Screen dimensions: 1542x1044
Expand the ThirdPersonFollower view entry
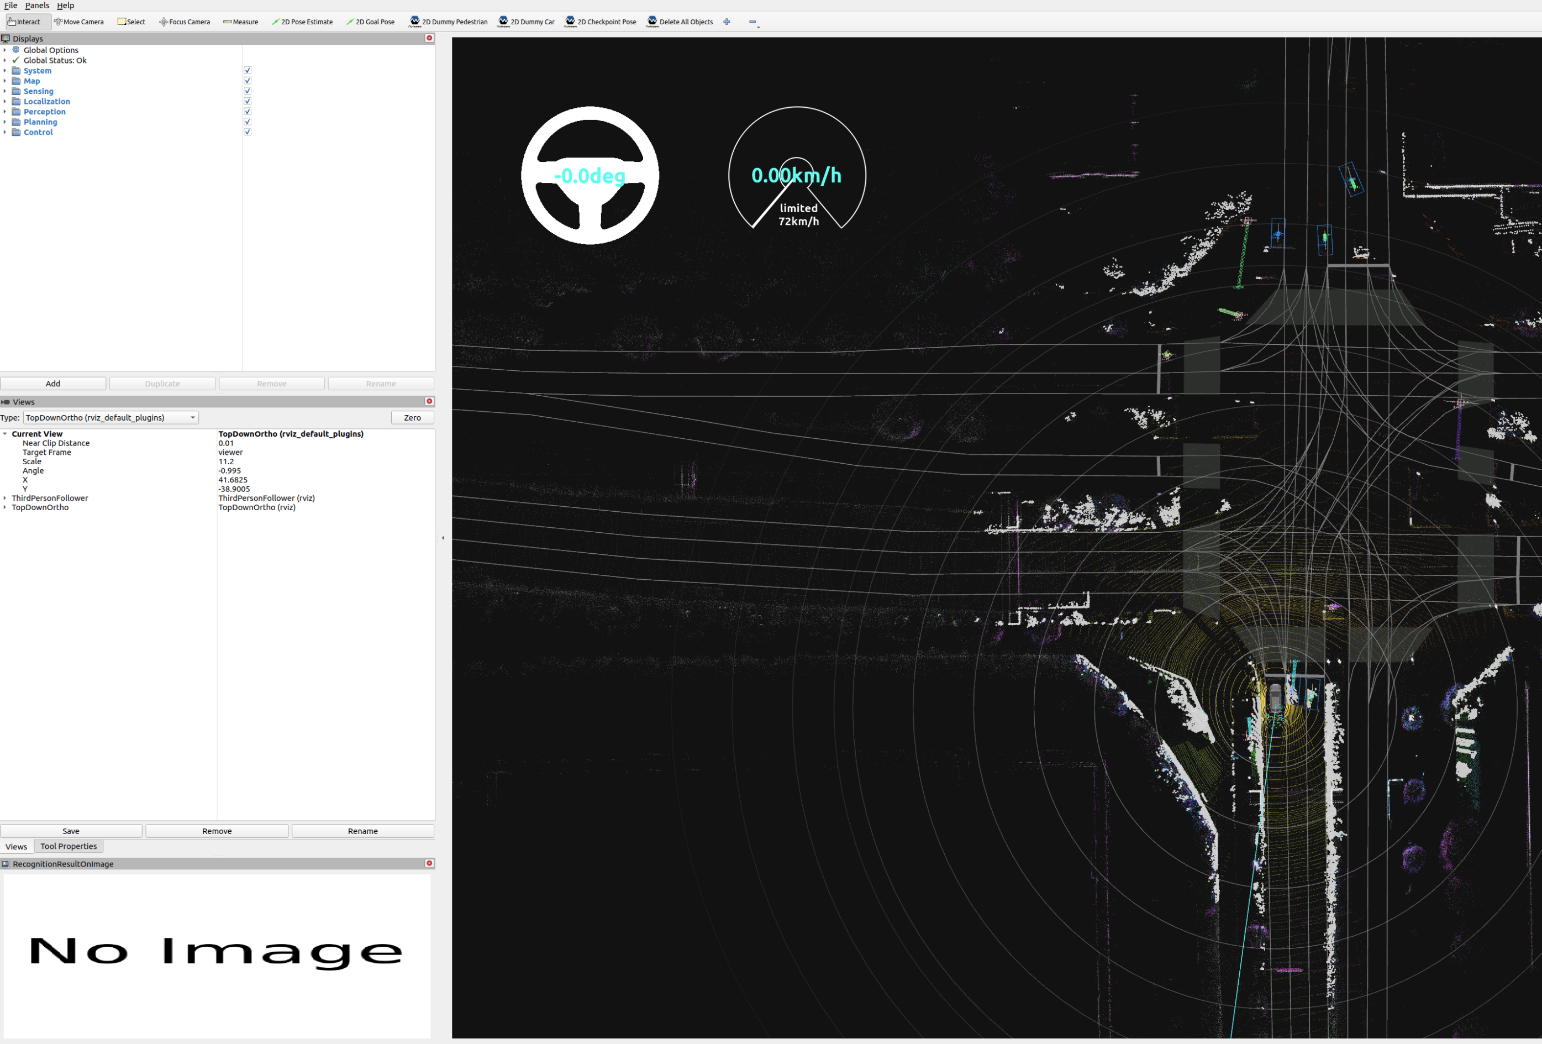[4, 499]
